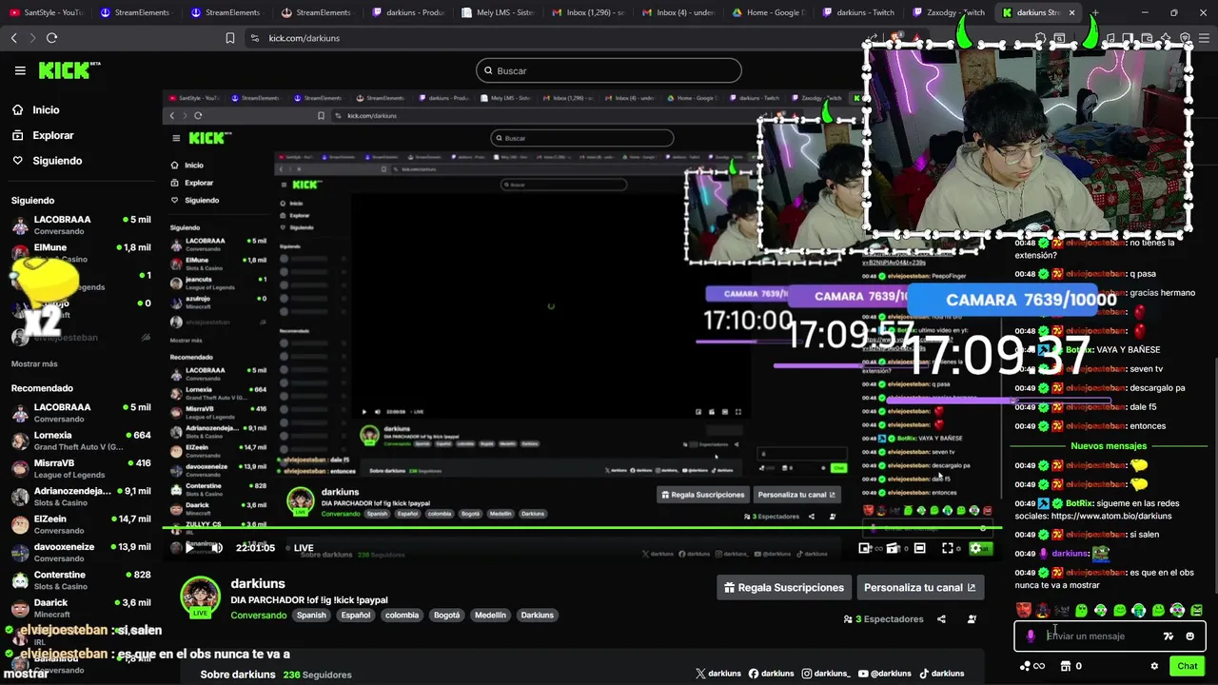Send message with the Chat button
Viewport: 1218px width, 685px height.
pyautogui.click(x=1187, y=666)
